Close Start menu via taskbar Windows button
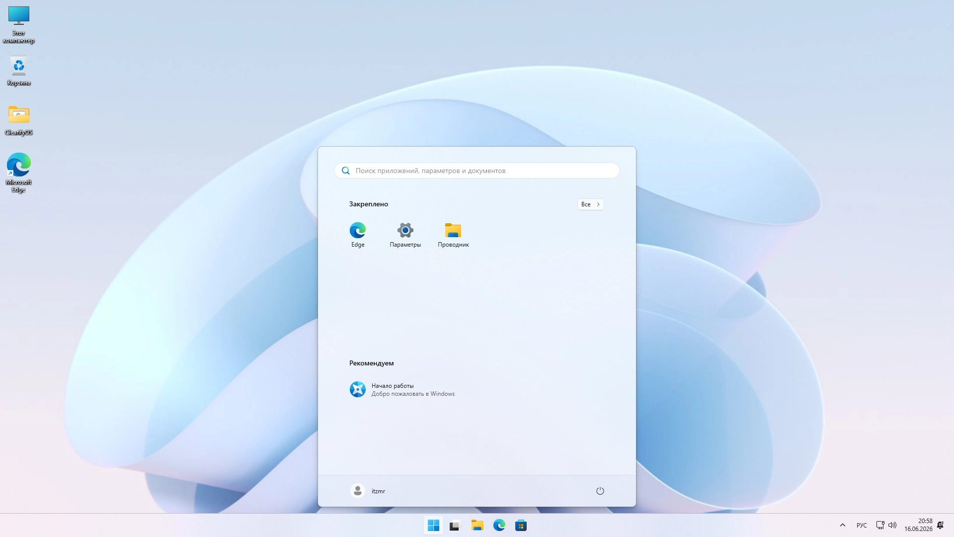954x537 pixels. (x=433, y=526)
